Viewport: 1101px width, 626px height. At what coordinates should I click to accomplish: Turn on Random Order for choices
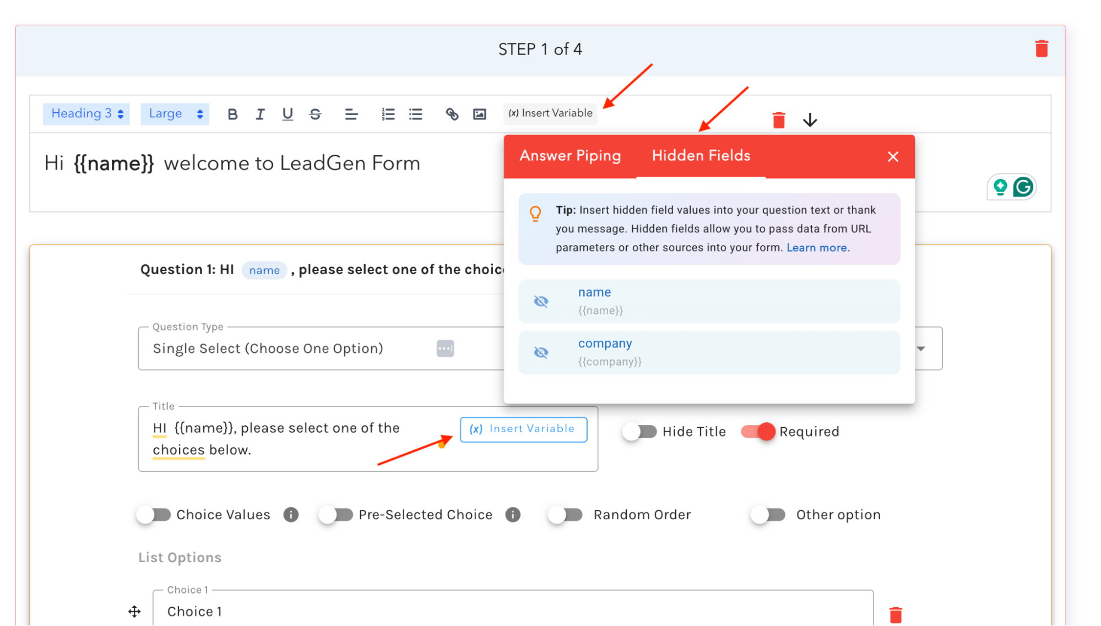[565, 514]
